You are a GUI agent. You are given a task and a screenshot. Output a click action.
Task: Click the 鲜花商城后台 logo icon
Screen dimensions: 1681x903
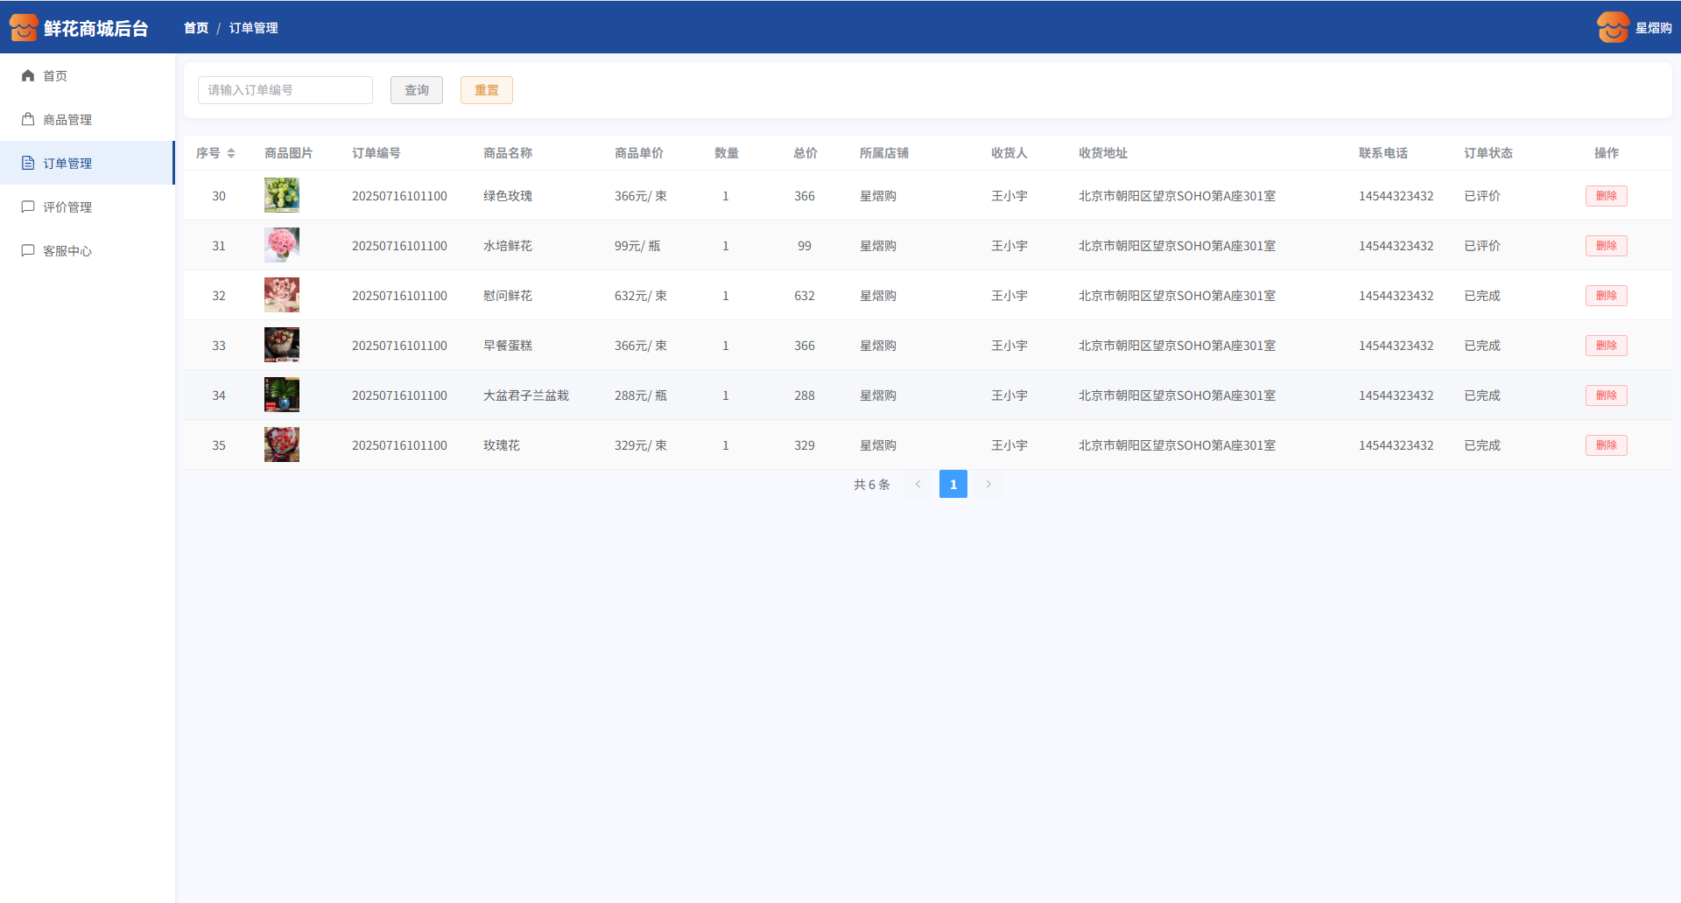pyautogui.click(x=24, y=28)
